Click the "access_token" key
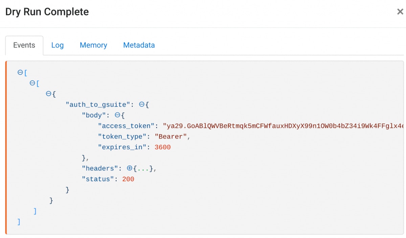 [126, 126]
